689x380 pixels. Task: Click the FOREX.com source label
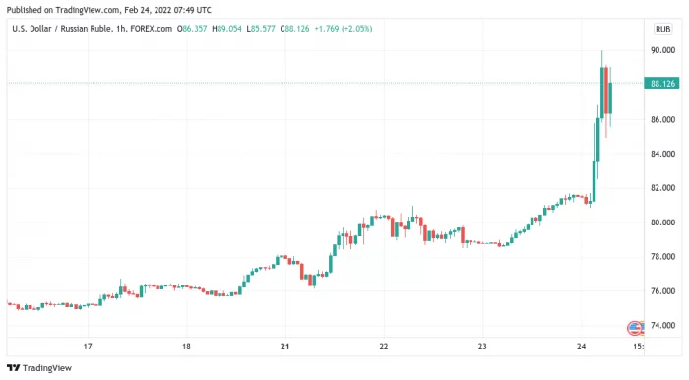click(152, 29)
